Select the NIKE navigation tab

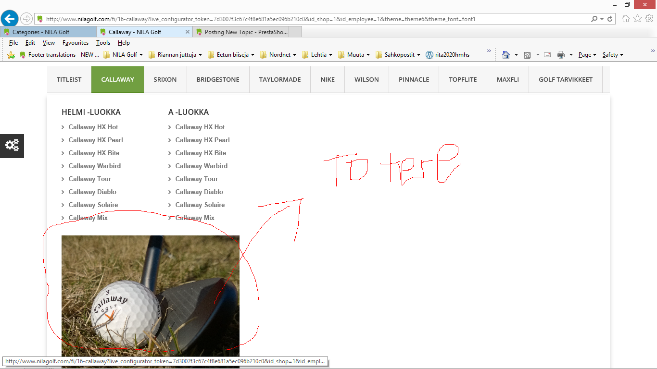pos(328,79)
